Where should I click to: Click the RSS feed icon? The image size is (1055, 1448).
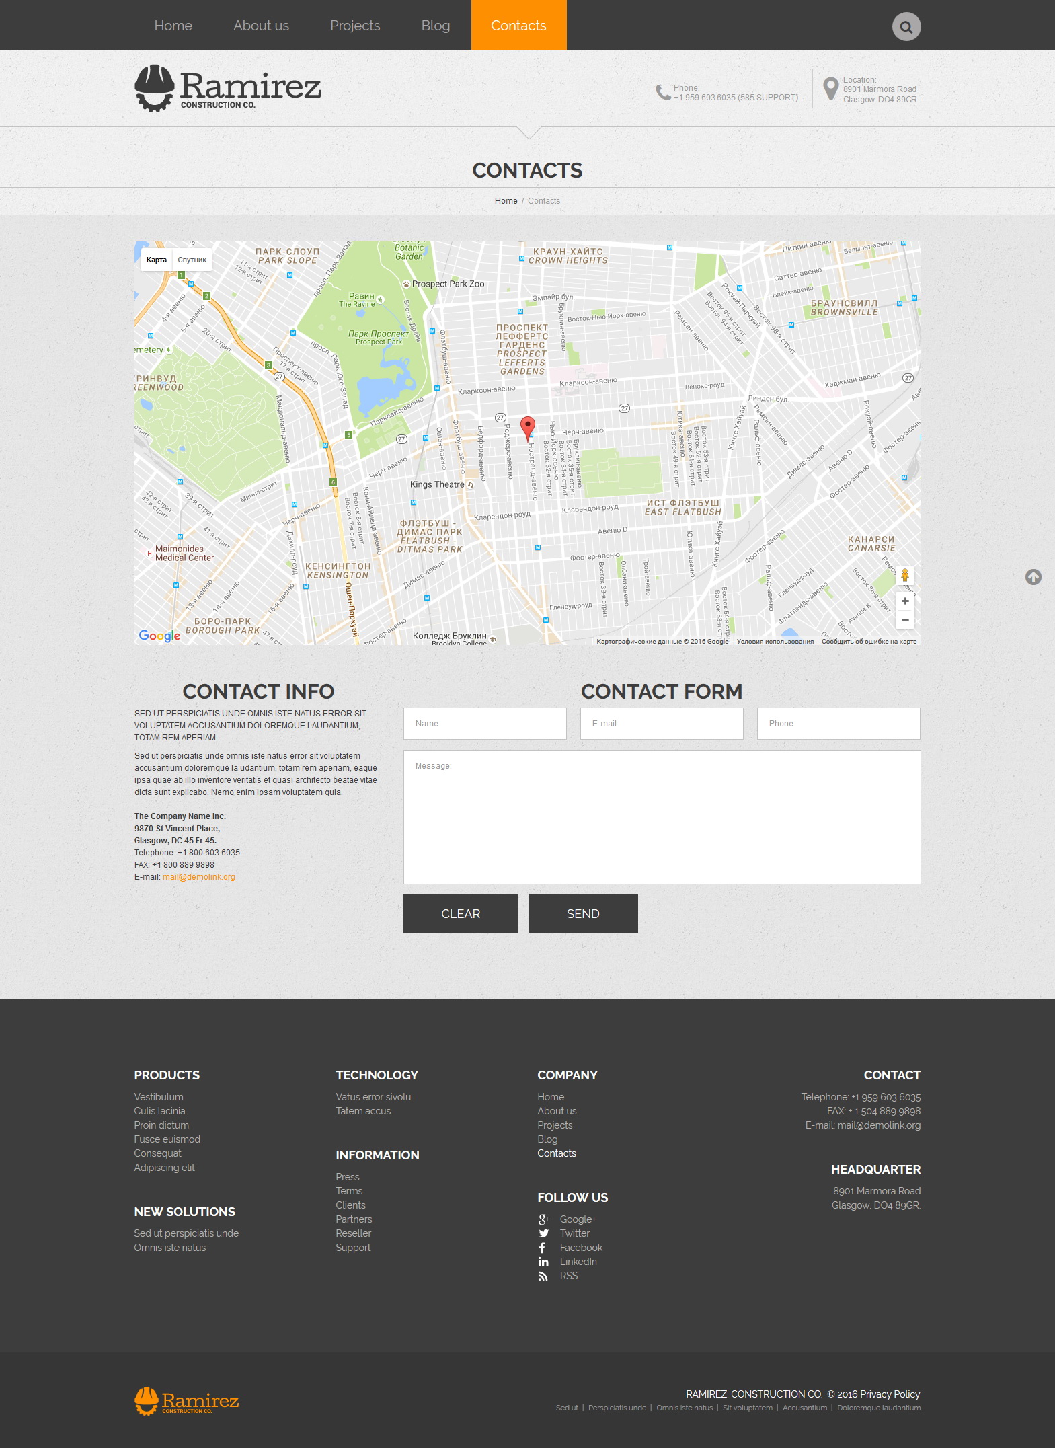coord(543,1276)
